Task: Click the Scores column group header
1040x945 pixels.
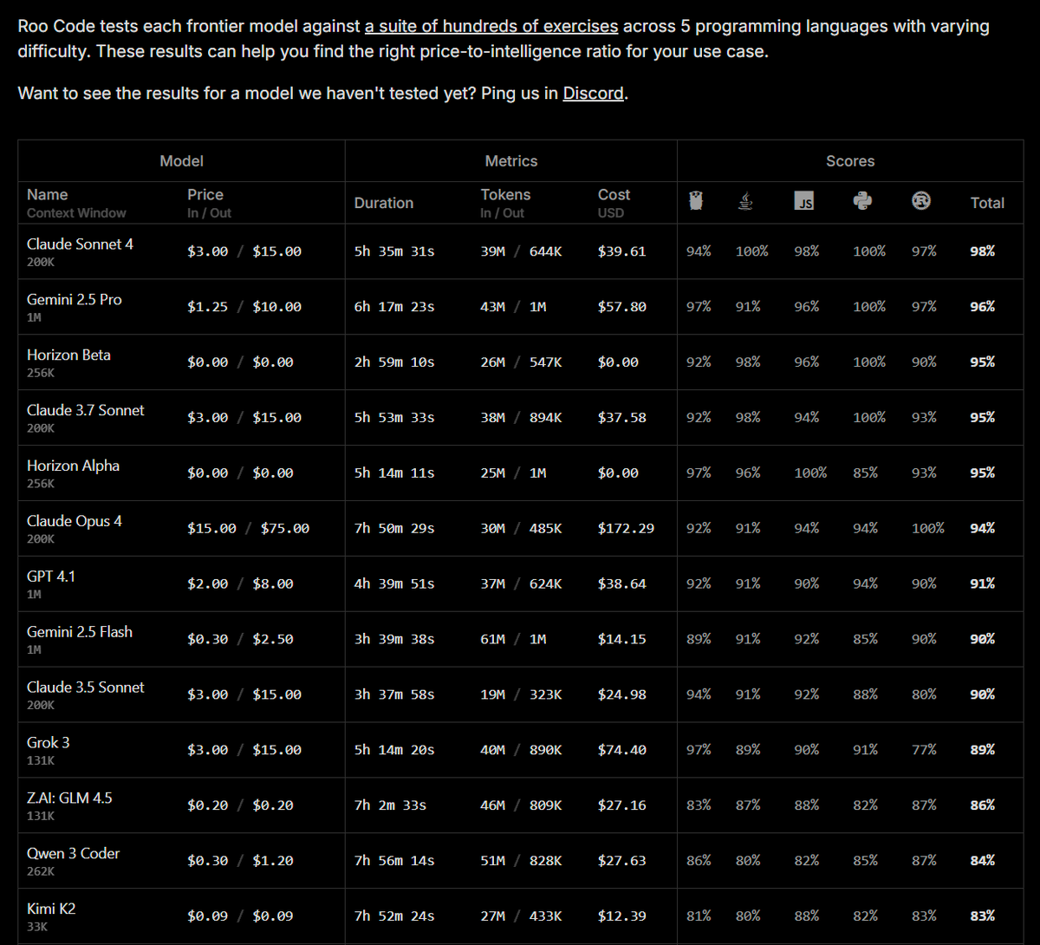Action: tap(850, 161)
